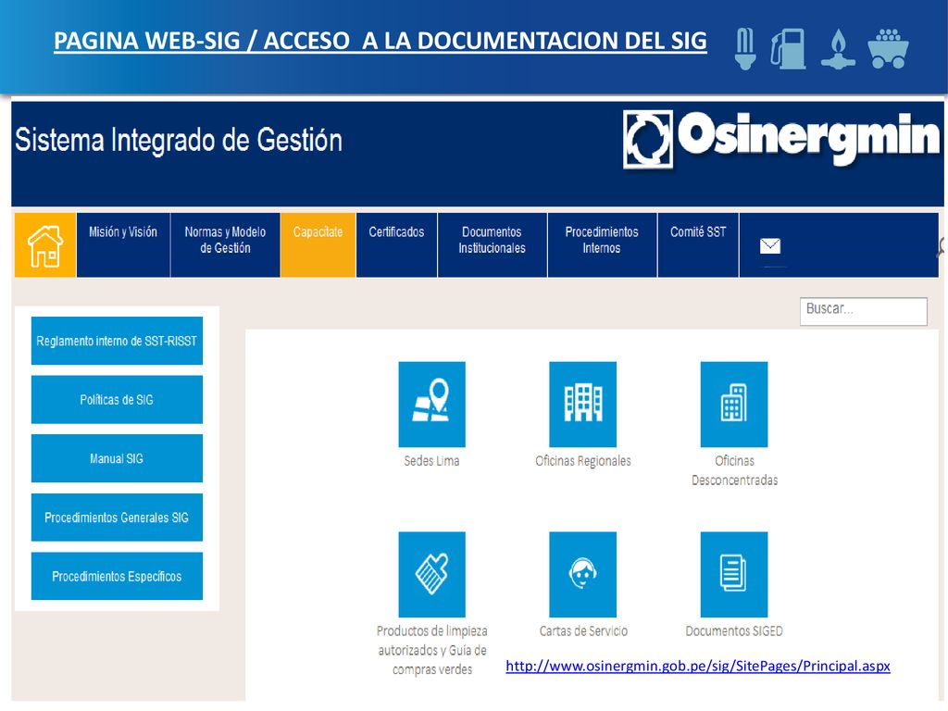Viewport: 948px width, 711px height.
Task: Open the Comité SST menu item
Action: click(698, 244)
